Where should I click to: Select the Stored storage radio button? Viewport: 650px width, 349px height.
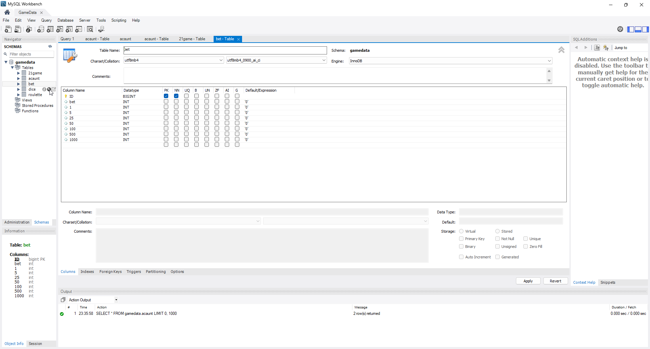(497, 231)
